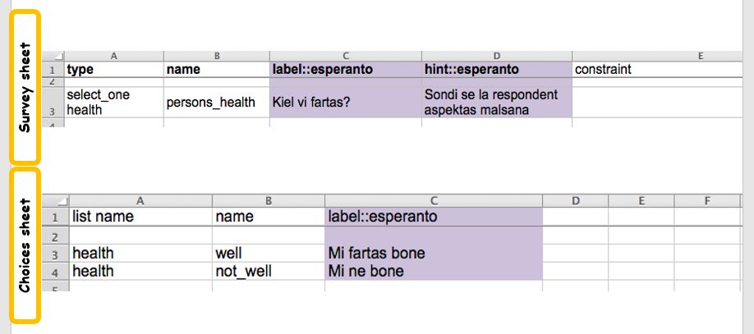Screen dimensions: 754x334
Task: Click the 'Mi fartas bone' cell
Action: [433, 253]
